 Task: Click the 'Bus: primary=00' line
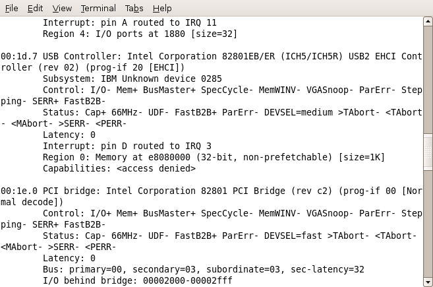(x=204, y=269)
